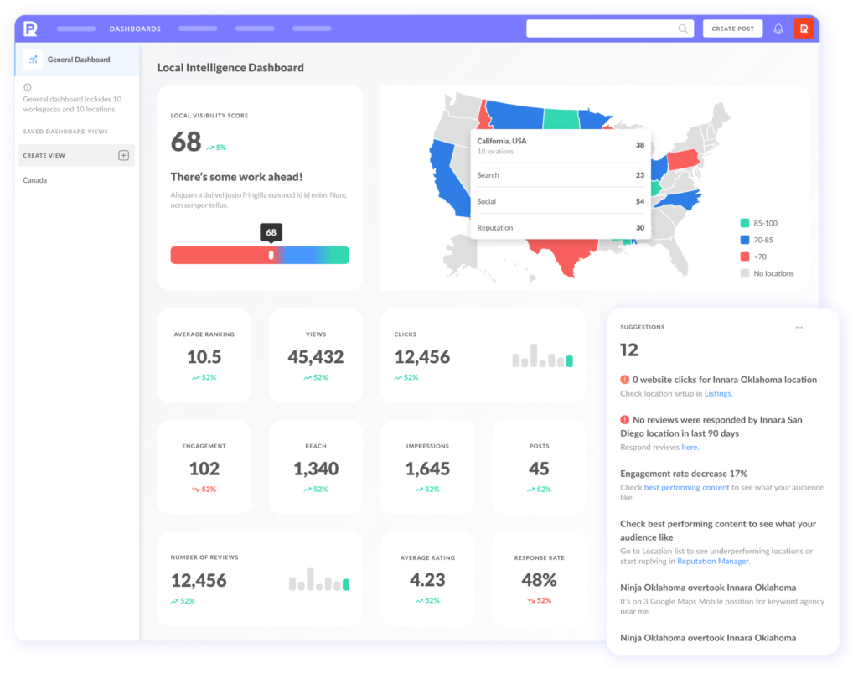Select the Canada saved dashboard view

click(x=34, y=179)
